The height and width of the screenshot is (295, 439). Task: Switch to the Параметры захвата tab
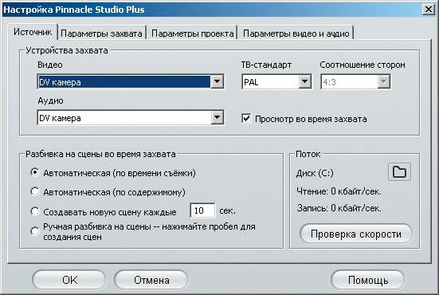point(101,33)
